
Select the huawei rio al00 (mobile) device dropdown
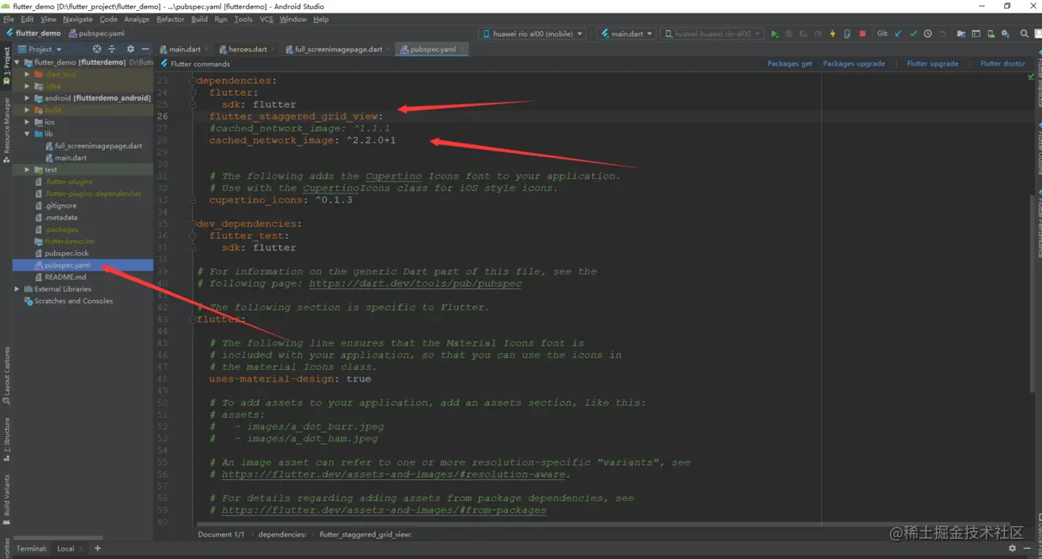coord(534,34)
